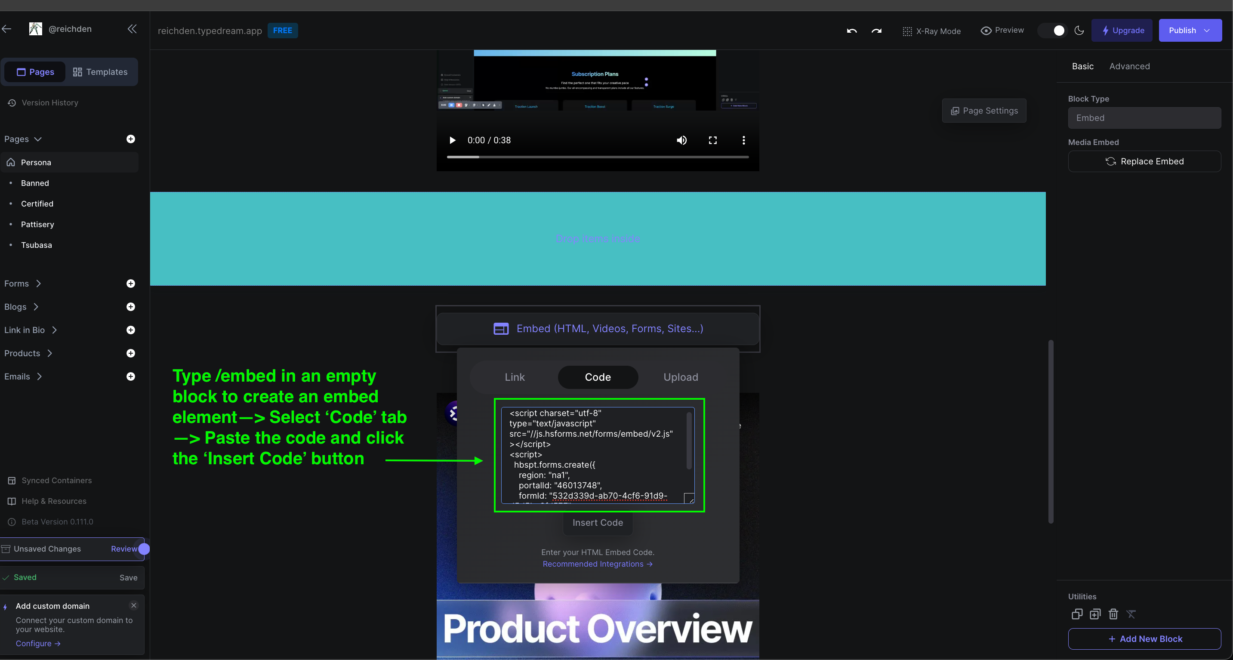Play the embedded video

click(452, 140)
